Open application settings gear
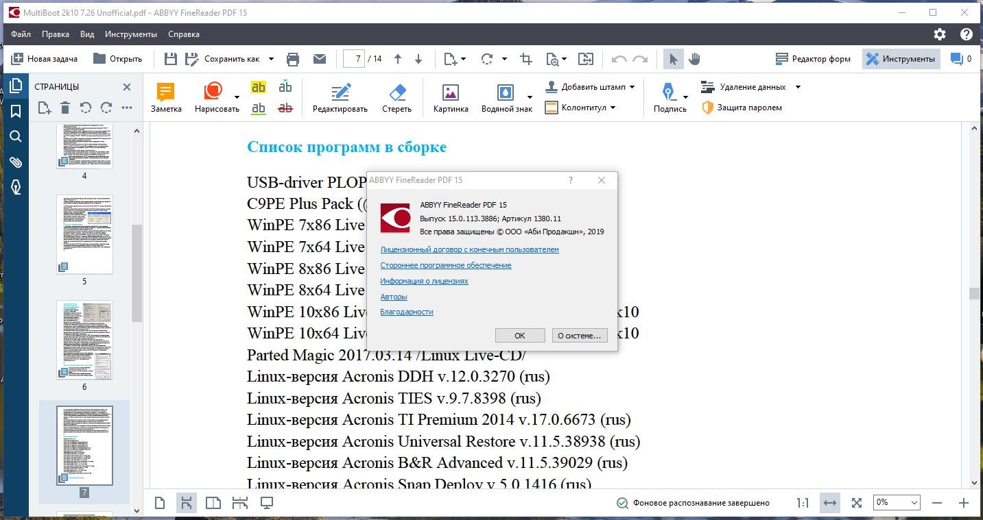The height and width of the screenshot is (520, 983). coord(940,34)
